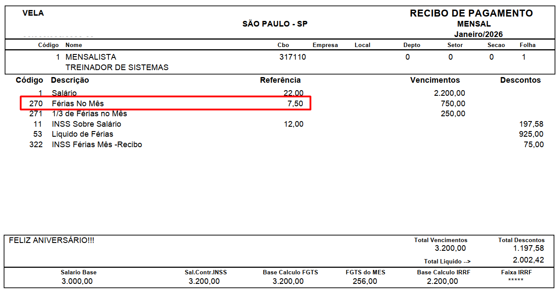Click the RECIBO DE PAGAMENTO title
Image resolution: width=559 pixels, height=290 pixels.
(x=471, y=13)
